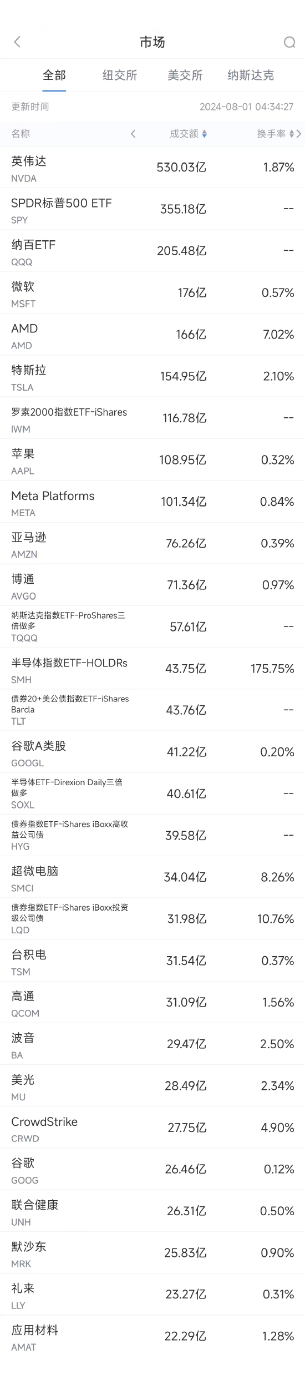Sort the list by 成交额 column
Image resolution: width=305 pixels, height=1385 pixels.
tap(189, 134)
